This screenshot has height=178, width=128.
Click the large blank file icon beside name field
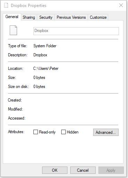coord(13,30)
